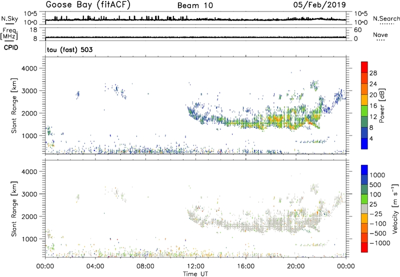This screenshot has height=277, width=400.
Task: Click the 'Nave' legend label
Action: [x=380, y=35]
